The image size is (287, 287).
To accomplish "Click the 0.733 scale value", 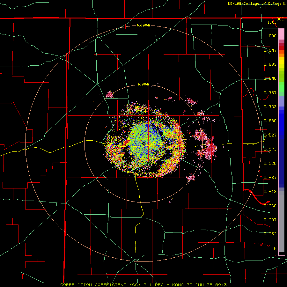I will click(270, 107).
